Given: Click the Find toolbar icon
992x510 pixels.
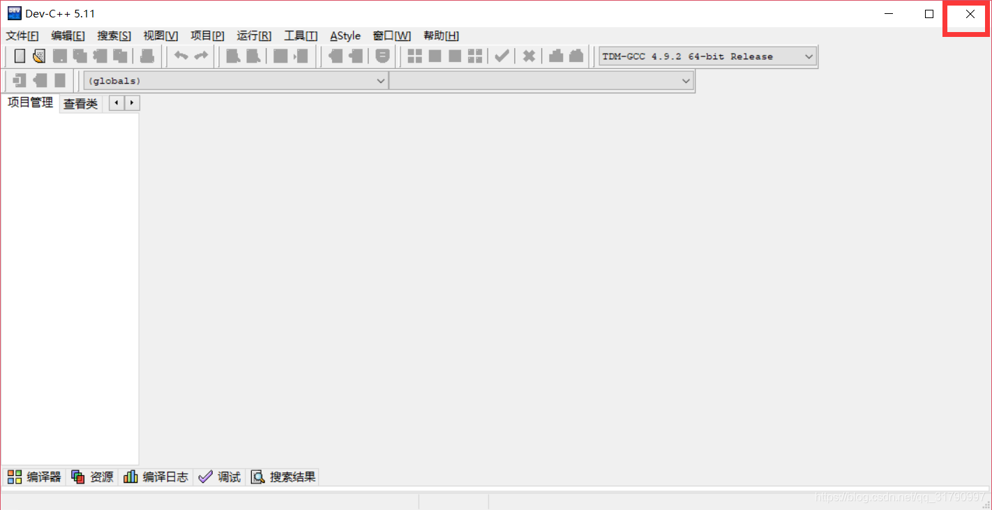Looking at the screenshot, I should 233,56.
